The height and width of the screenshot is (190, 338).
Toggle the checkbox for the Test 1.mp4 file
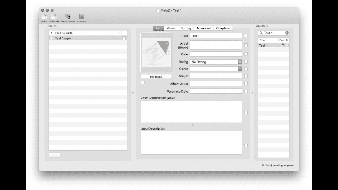point(124,38)
